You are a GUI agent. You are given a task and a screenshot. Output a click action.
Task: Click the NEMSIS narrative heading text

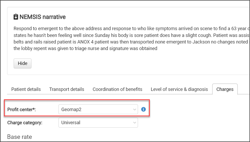click(42, 17)
